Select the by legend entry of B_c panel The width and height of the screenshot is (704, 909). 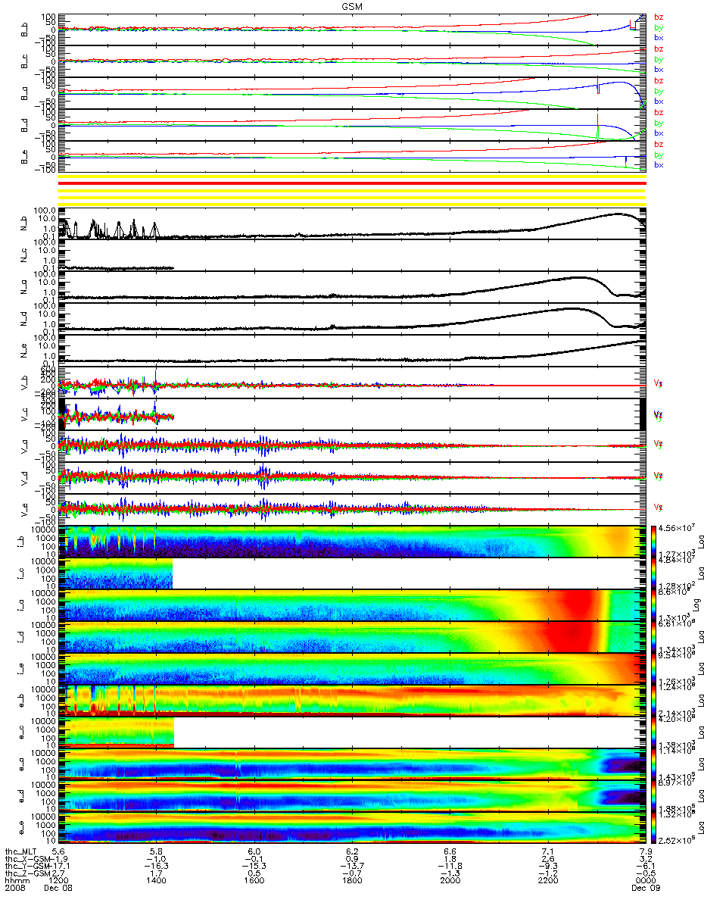pos(659,59)
